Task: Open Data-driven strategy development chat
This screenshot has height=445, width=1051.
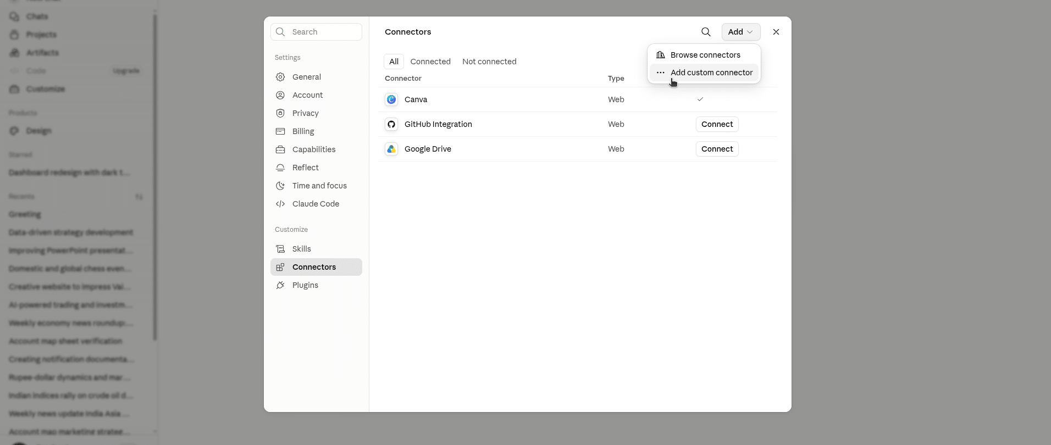Action: tap(71, 232)
